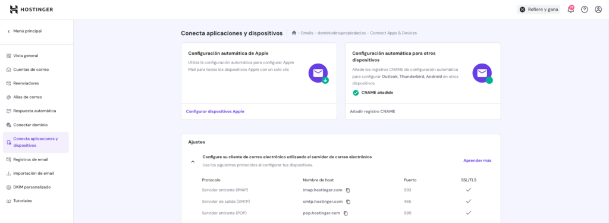Click the Registros de email icon
Viewport: 609px width, 223px height.
pos(8,160)
